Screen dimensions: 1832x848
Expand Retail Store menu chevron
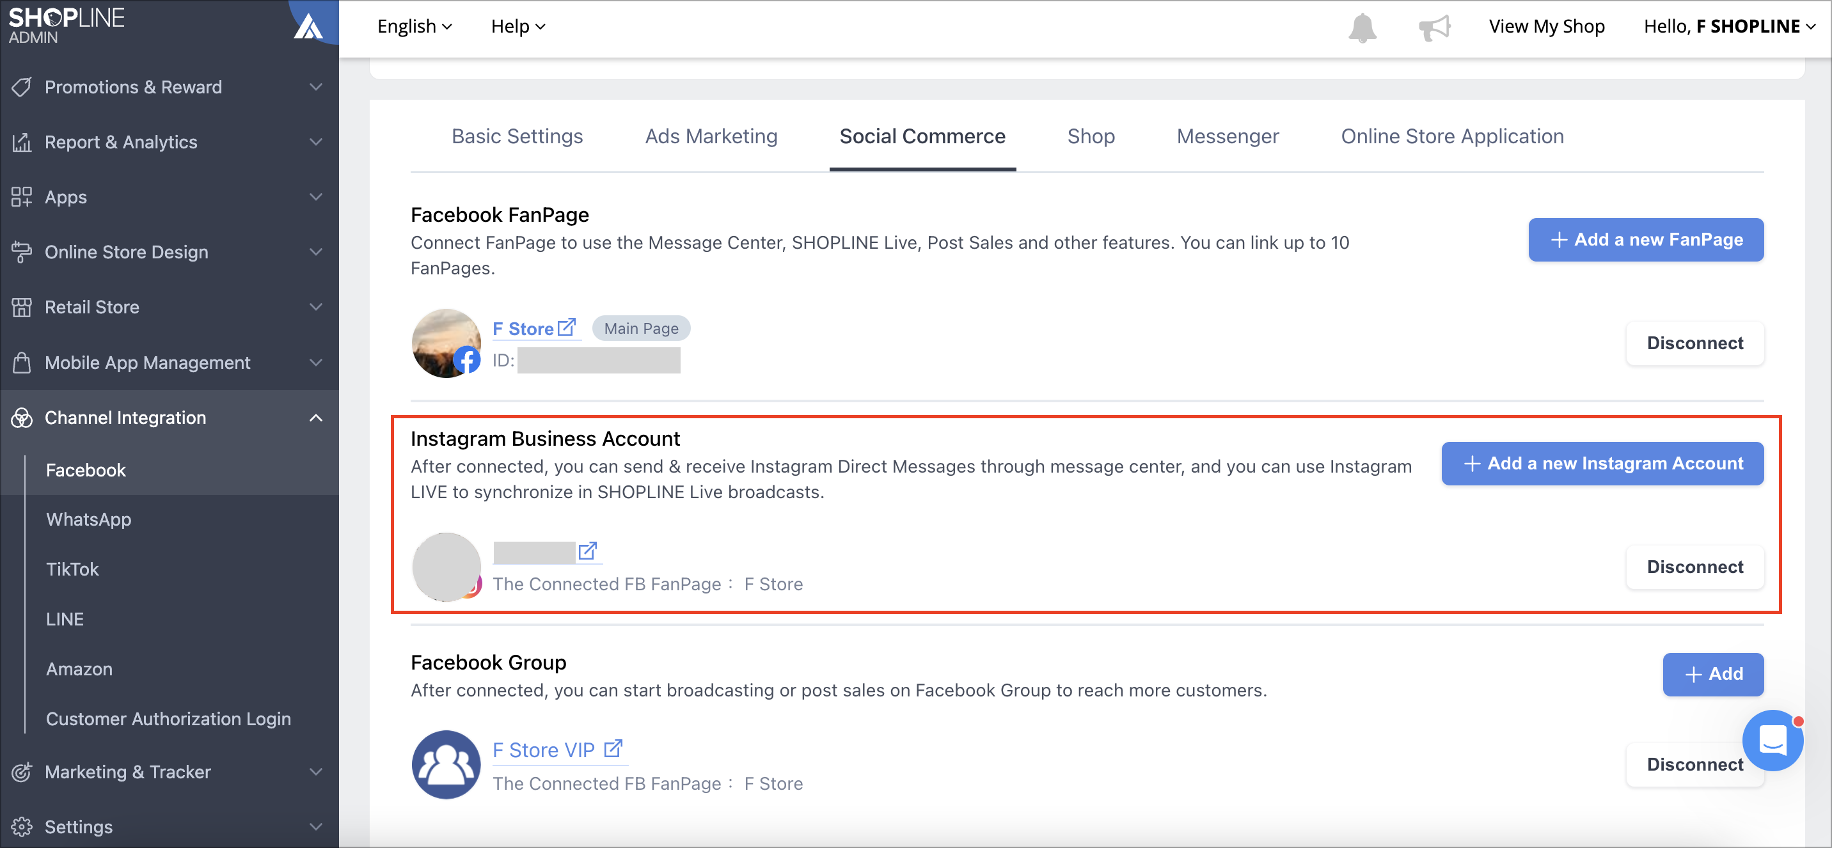(x=316, y=307)
